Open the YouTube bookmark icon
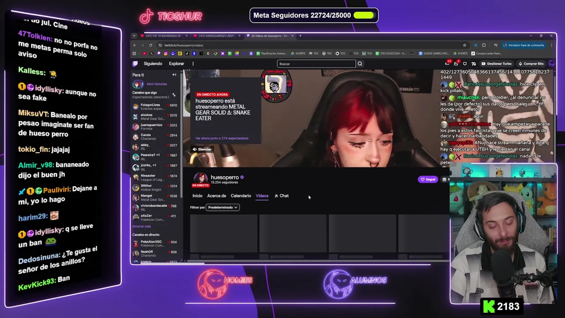The image size is (565, 318). 144,53
